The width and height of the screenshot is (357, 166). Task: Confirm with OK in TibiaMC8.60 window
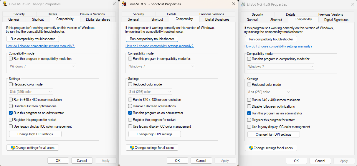point(177,161)
